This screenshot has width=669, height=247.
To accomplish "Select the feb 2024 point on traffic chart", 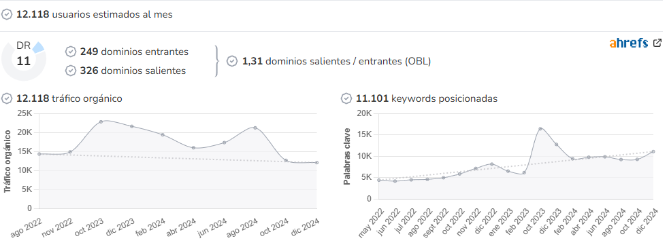I will coord(163,135).
